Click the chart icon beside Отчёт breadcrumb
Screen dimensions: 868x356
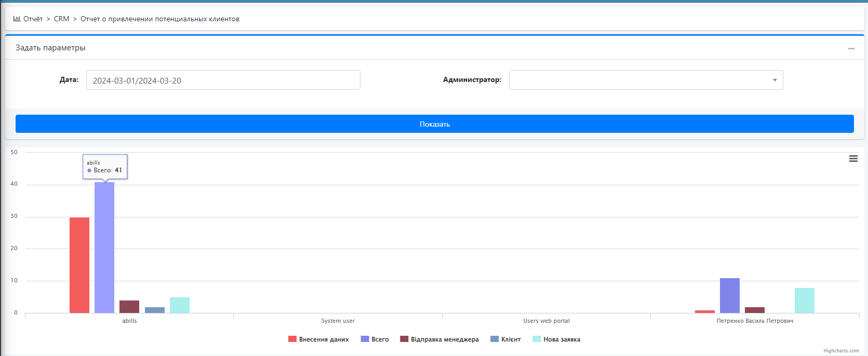pyautogui.click(x=17, y=19)
